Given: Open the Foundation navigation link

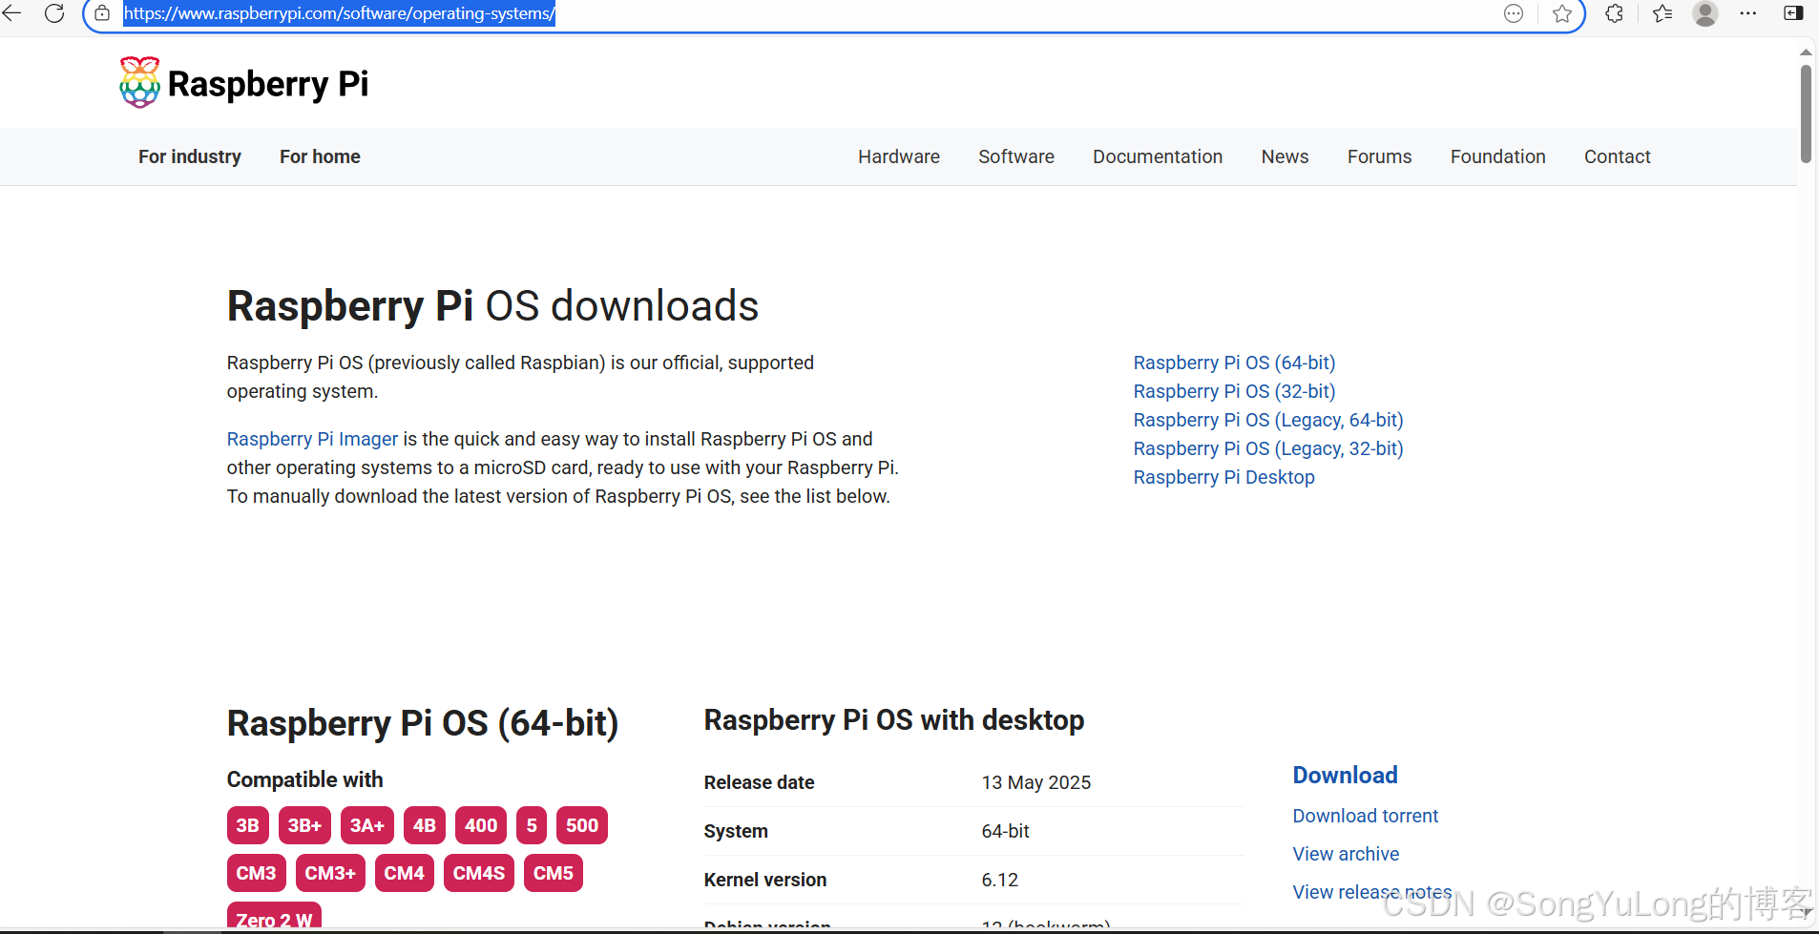Looking at the screenshot, I should coord(1498,156).
